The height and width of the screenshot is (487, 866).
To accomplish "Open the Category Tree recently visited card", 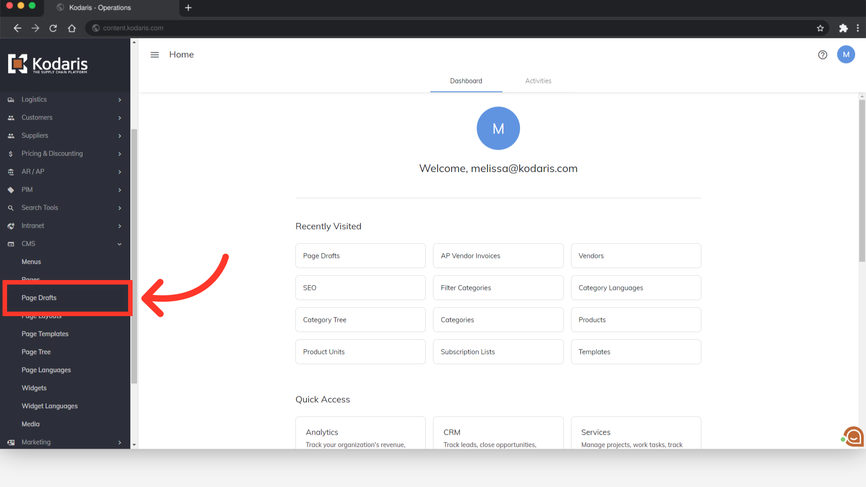I will pyautogui.click(x=360, y=320).
